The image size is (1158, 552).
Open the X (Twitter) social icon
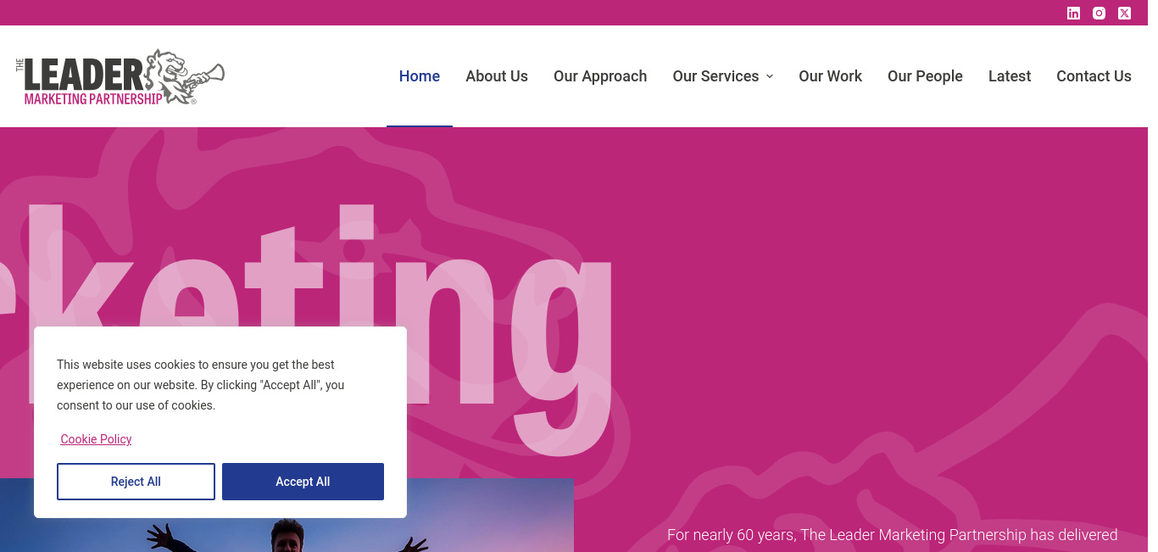click(x=1124, y=13)
